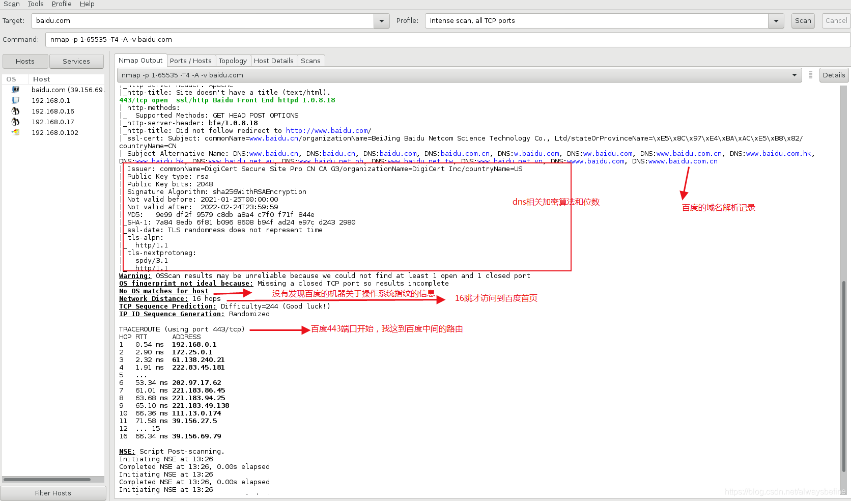Switch to the Scans tab
Image resolution: width=851 pixels, height=501 pixels.
(311, 61)
